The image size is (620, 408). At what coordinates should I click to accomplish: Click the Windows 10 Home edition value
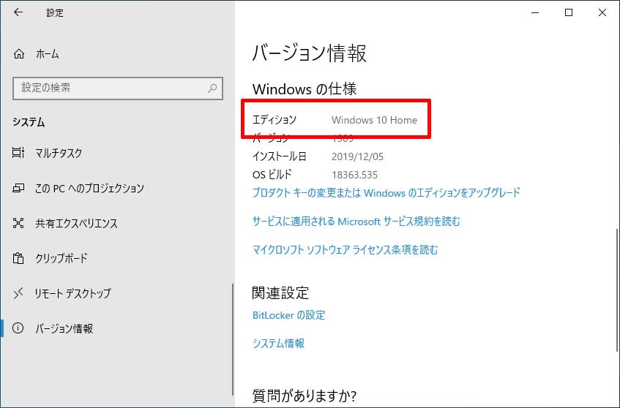pos(374,120)
